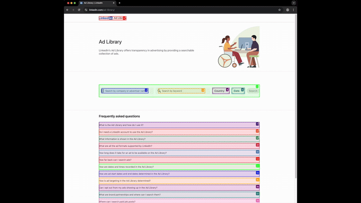Expand 'How are ad start dates and end dates' question

click(x=179, y=174)
